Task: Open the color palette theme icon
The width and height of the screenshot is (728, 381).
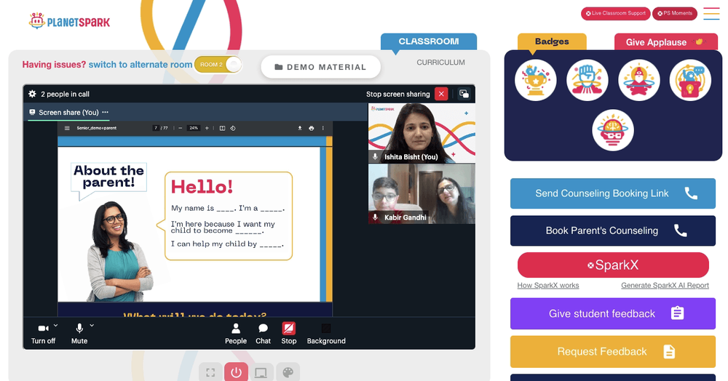Action: (288, 372)
